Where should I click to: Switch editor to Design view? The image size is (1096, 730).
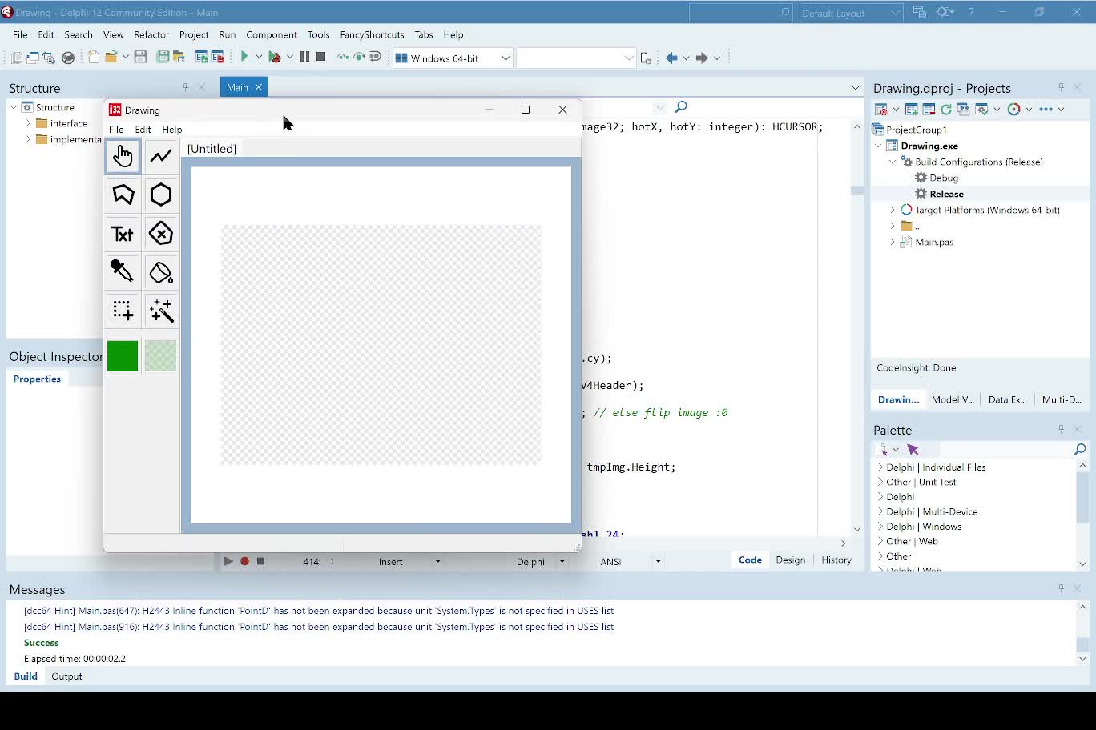coord(790,560)
